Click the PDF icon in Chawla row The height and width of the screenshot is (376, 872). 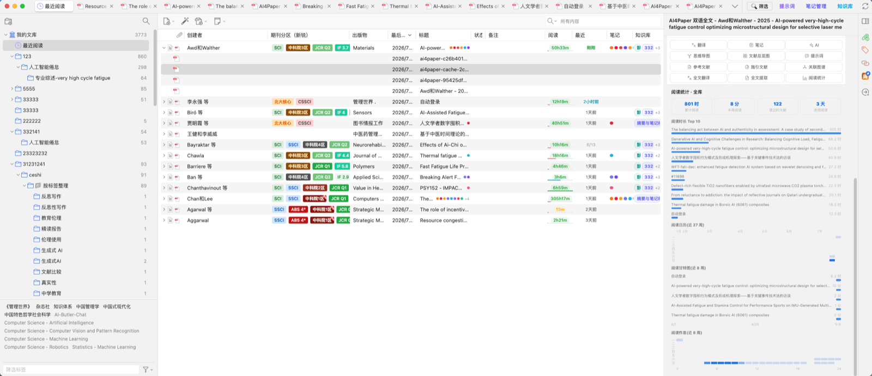pyautogui.click(x=177, y=156)
